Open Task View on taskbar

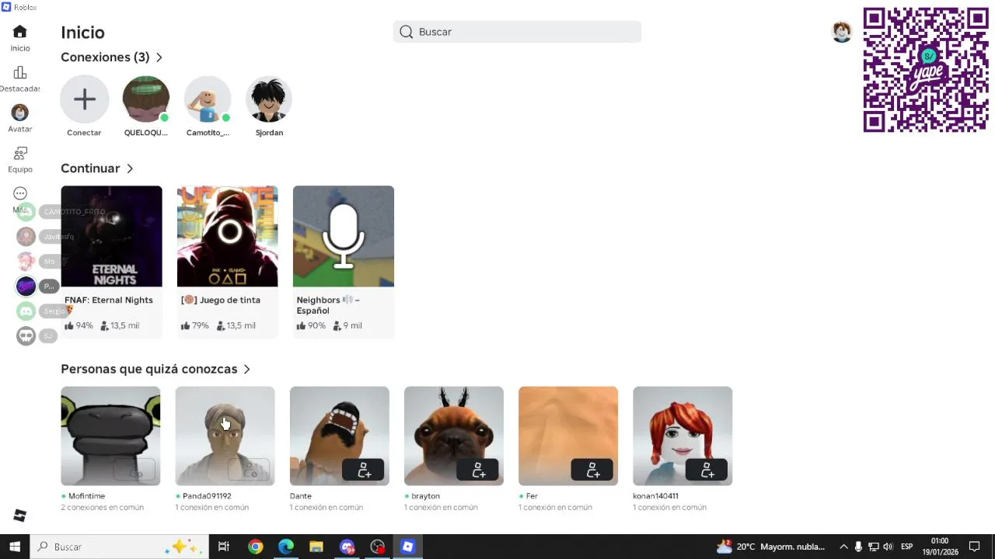pyautogui.click(x=224, y=547)
